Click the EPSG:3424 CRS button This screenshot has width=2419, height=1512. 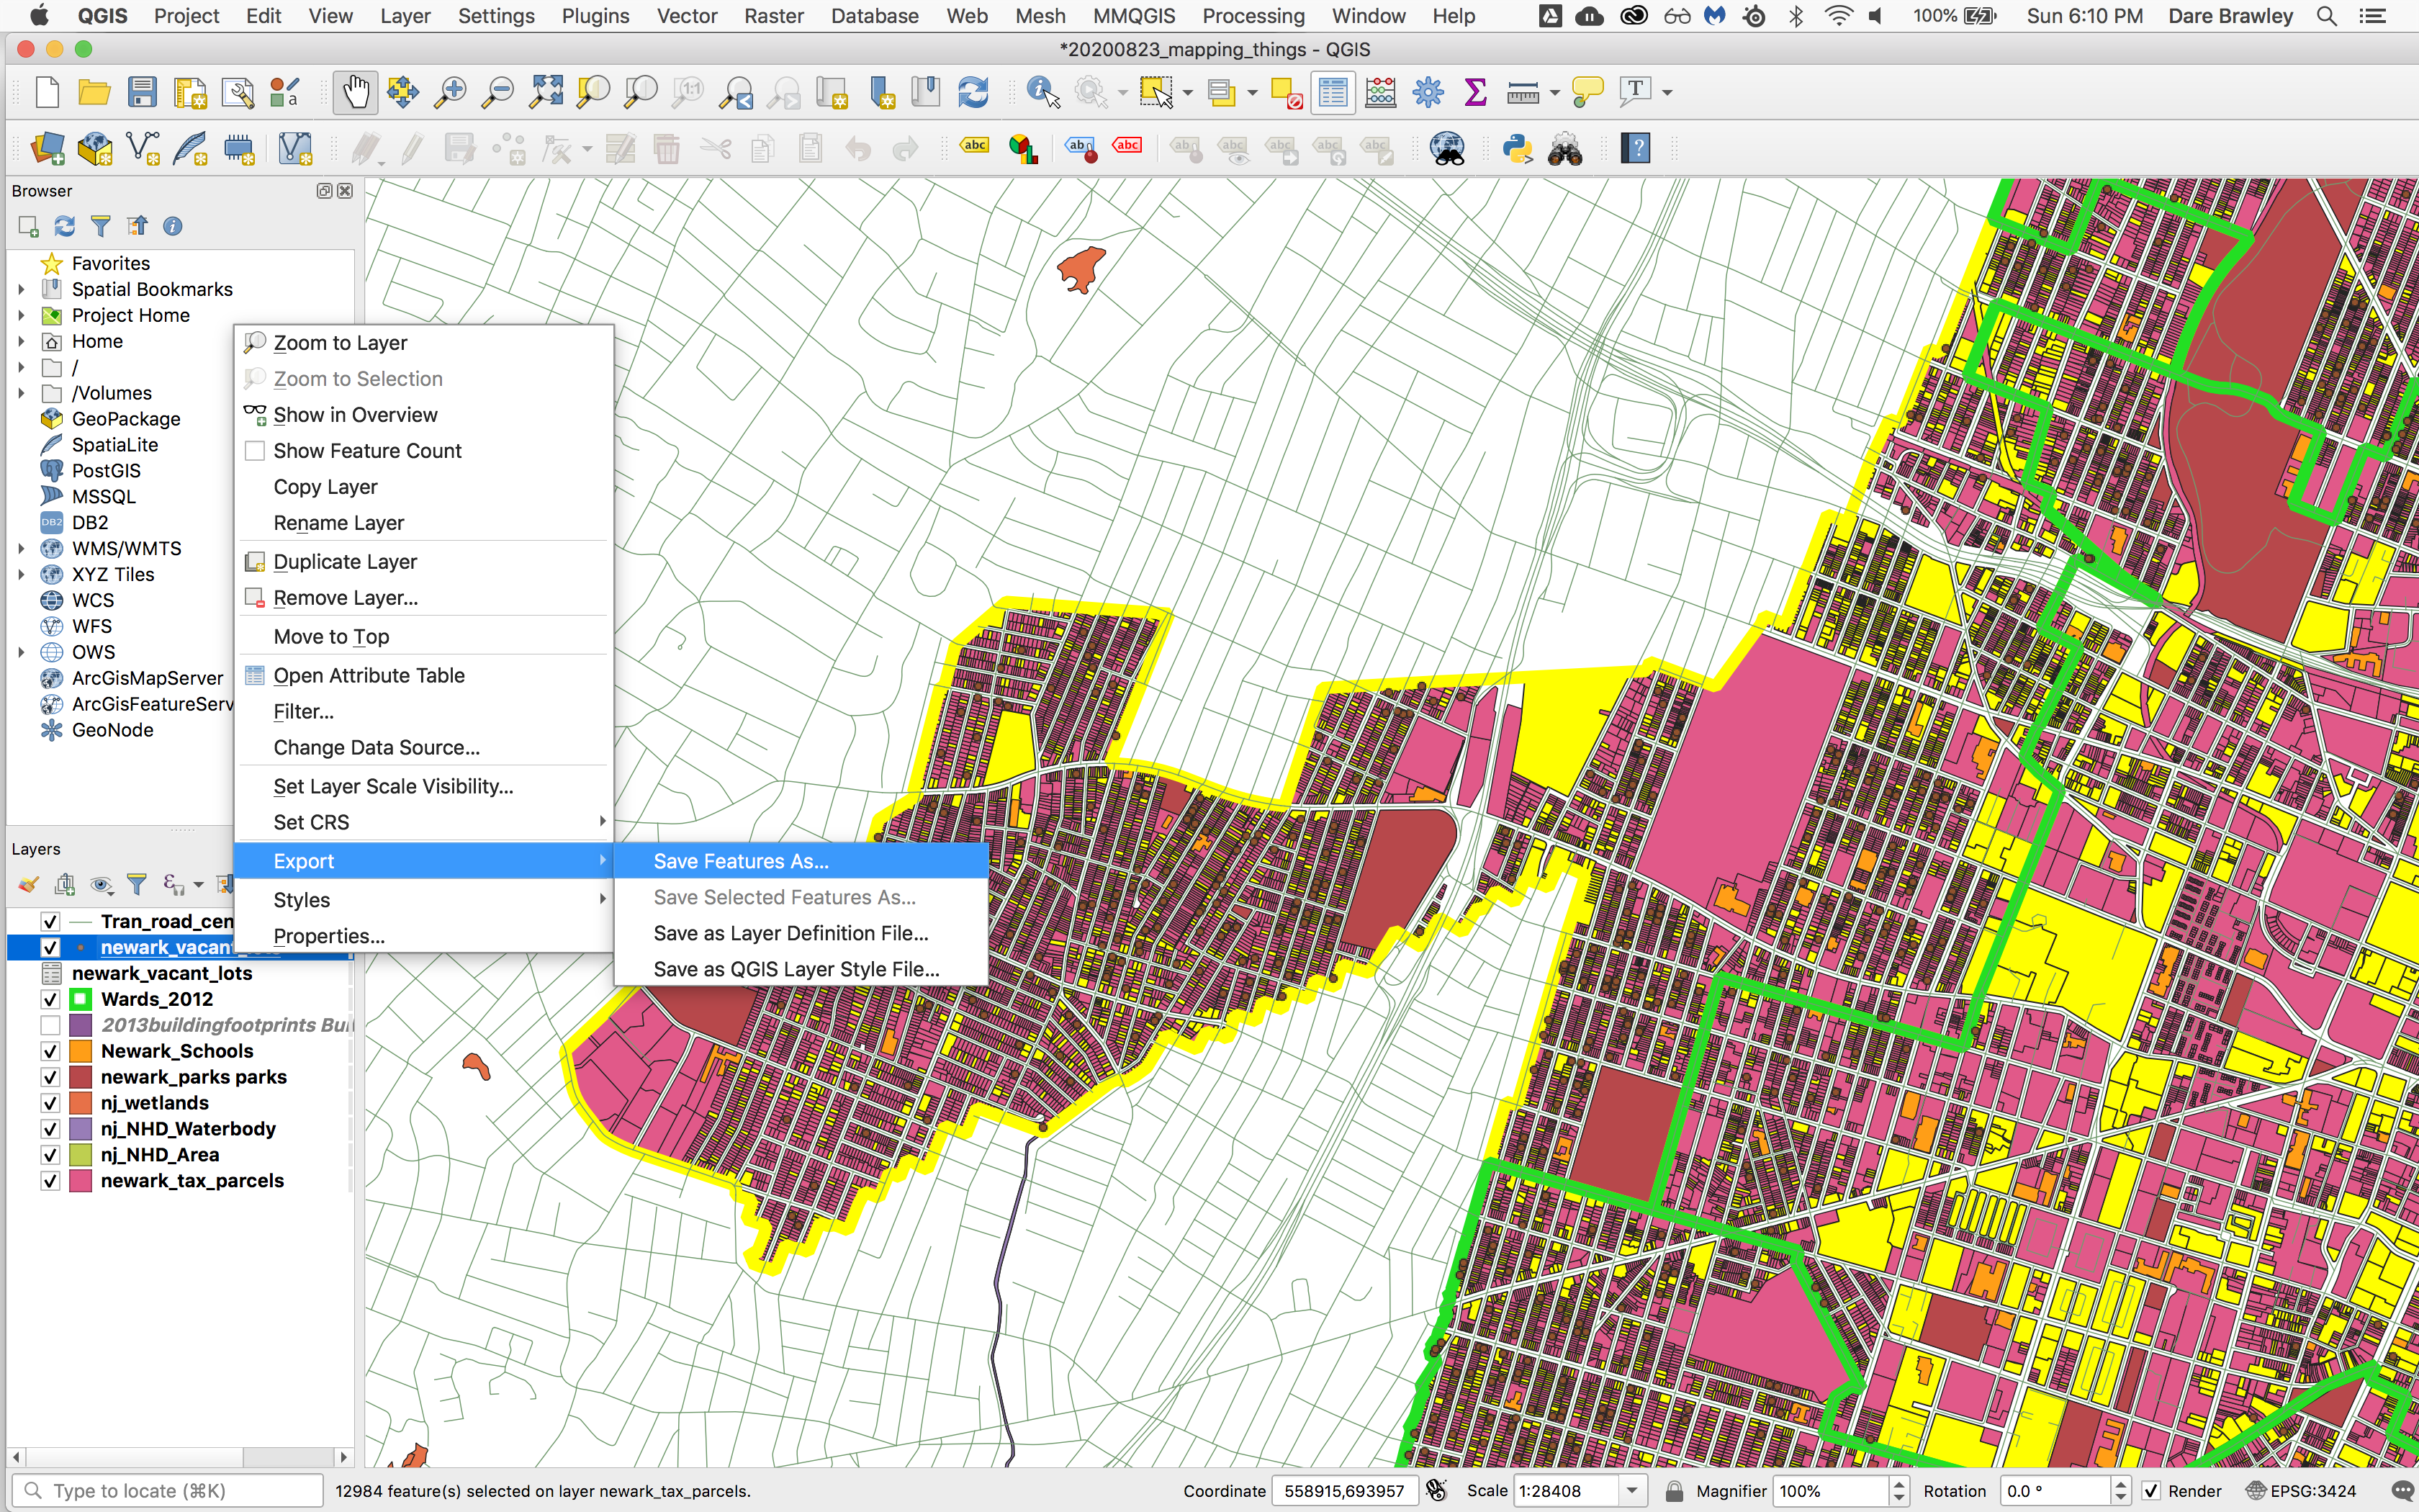pyautogui.click(x=2301, y=1491)
